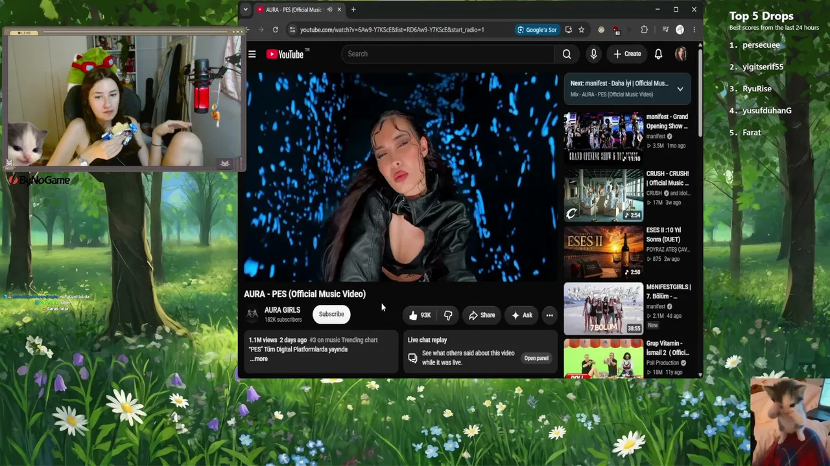
Task: Like the video with 93K likes
Action: pos(420,315)
